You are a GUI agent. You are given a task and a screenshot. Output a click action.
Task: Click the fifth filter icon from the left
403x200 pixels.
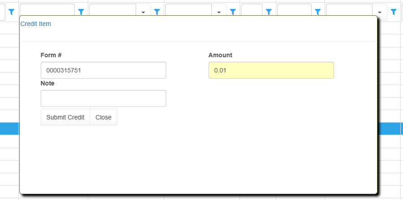coord(269,12)
